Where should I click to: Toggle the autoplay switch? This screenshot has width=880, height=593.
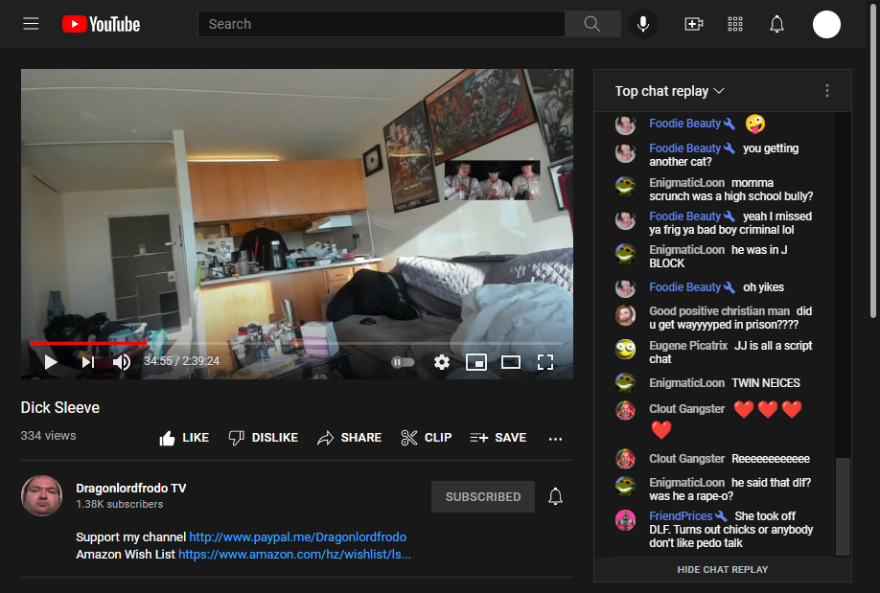coord(403,362)
